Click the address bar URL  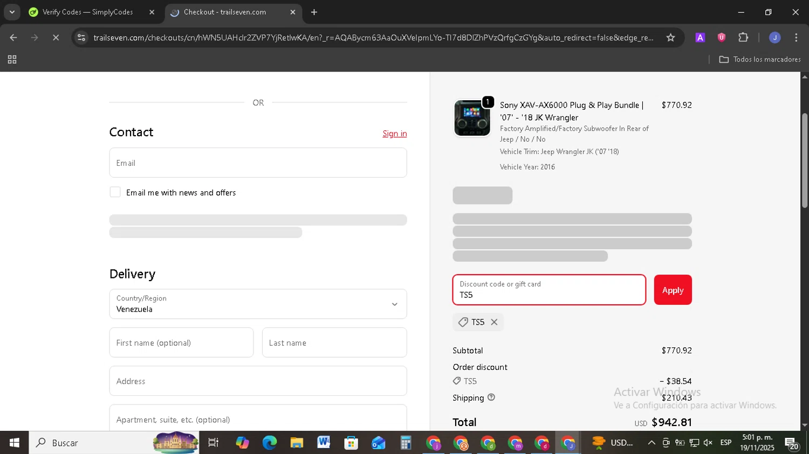coord(373,37)
